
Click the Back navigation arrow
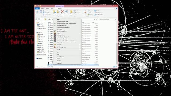[36, 19]
